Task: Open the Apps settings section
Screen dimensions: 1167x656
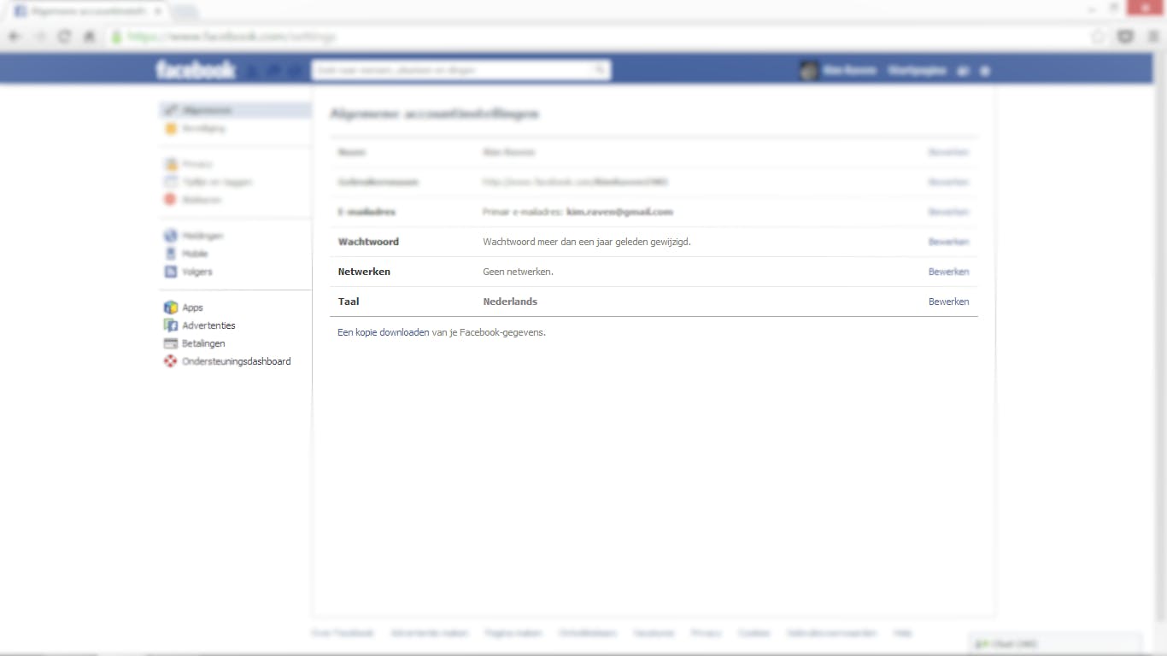Action: pyautogui.click(x=184, y=307)
